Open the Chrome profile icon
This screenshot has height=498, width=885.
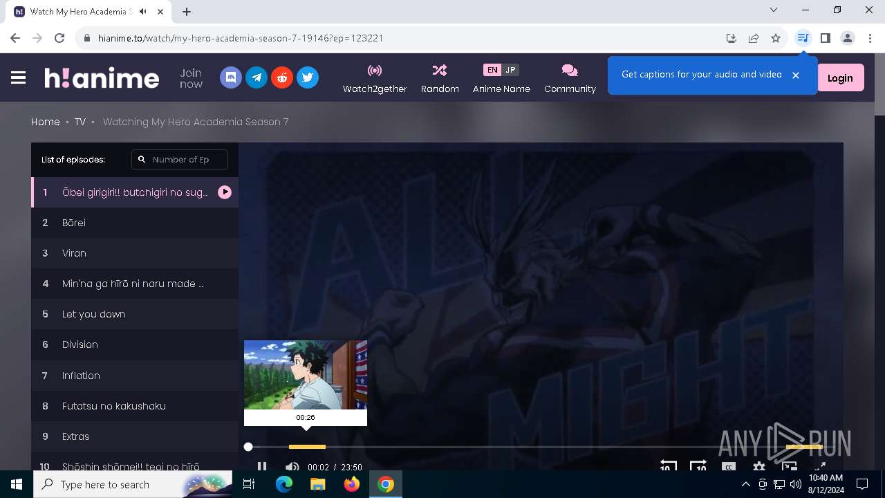tap(848, 38)
